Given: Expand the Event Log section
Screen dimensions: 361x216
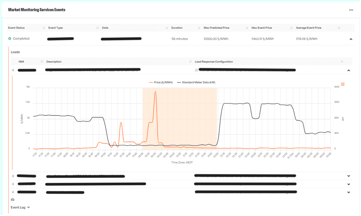Looking at the screenshot, I should click(x=20, y=207).
